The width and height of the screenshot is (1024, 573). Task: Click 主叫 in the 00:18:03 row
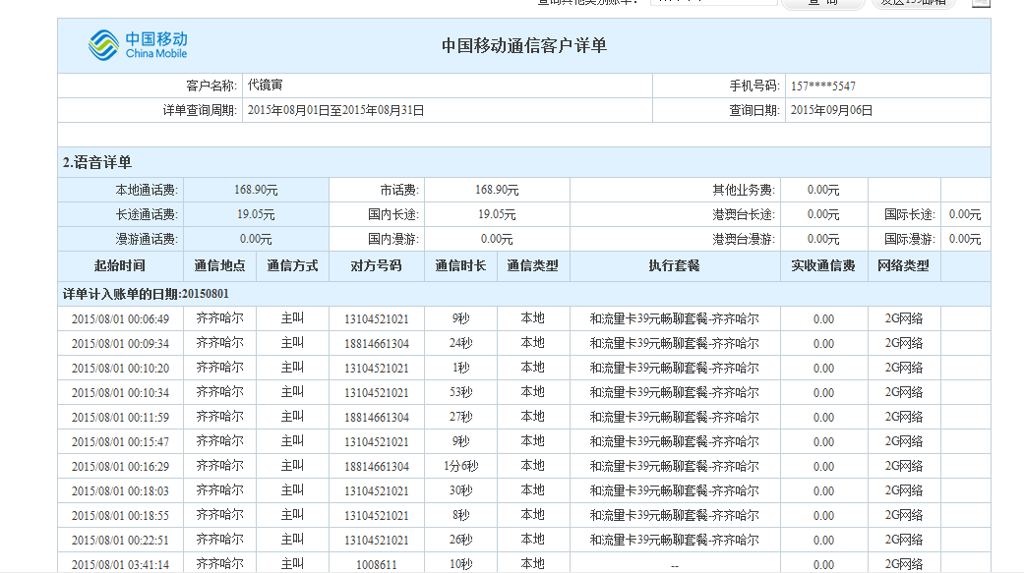292,490
